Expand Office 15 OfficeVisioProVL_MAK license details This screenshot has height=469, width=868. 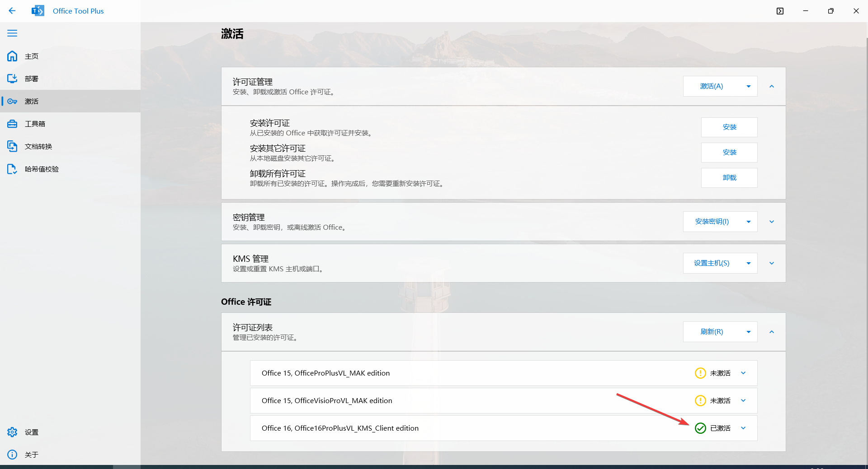pyautogui.click(x=743, y=400)
